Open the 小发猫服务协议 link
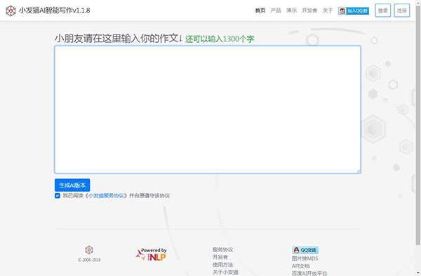Screen dimensions: 421x276 pos(106,196)
